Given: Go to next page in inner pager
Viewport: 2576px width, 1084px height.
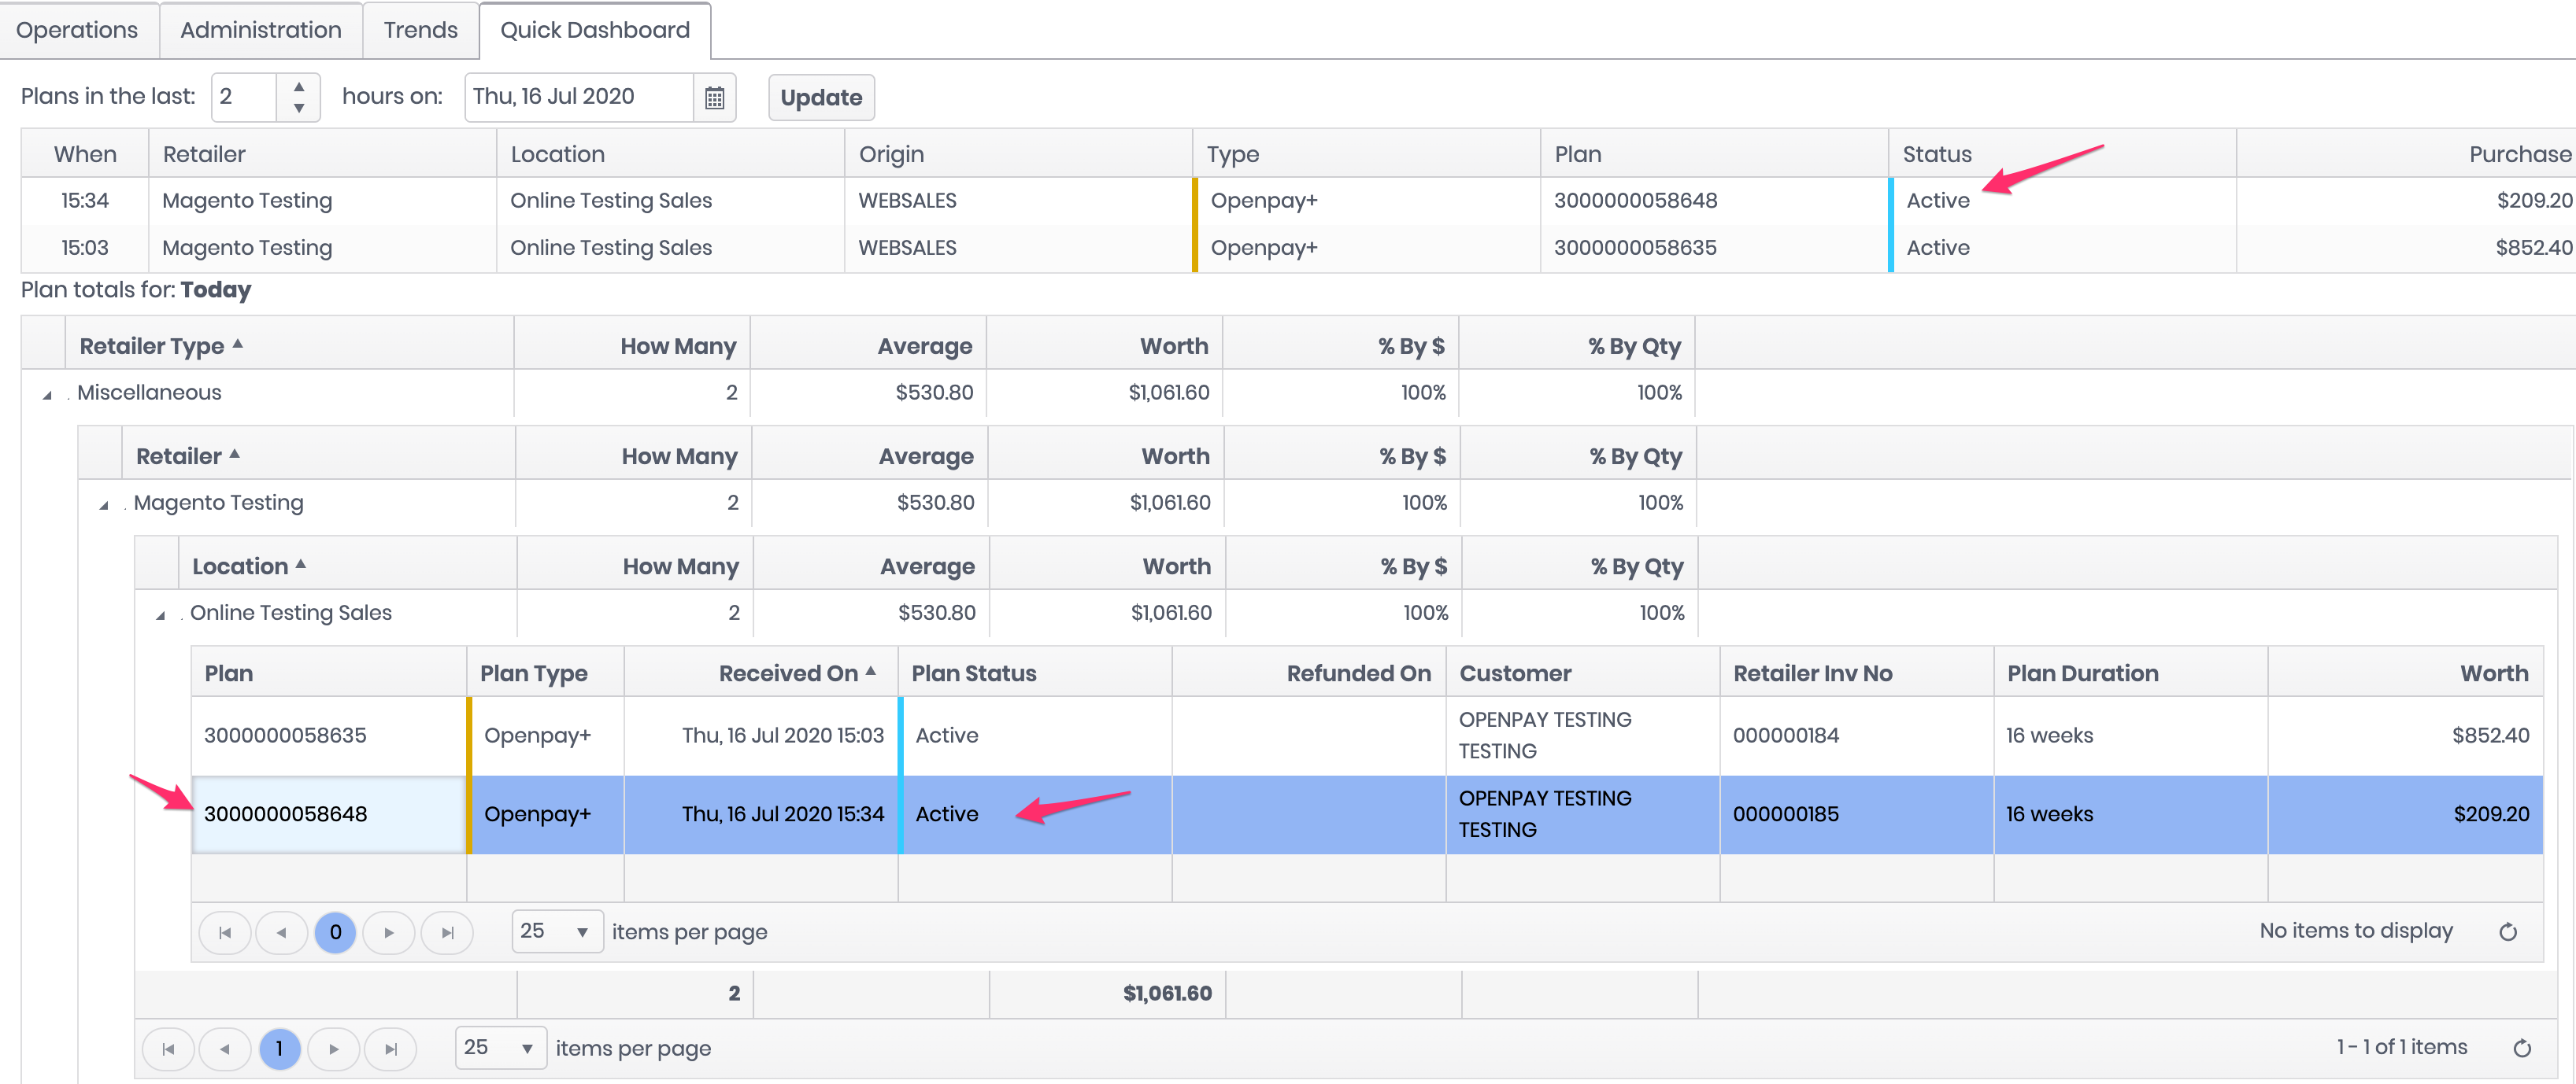Looking at the screenshot, I should [389, 933].
